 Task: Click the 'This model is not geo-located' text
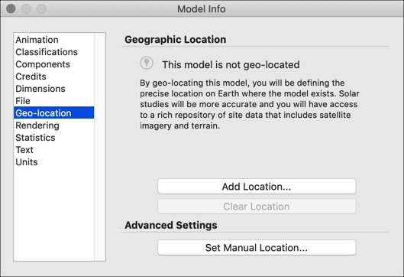231,65
